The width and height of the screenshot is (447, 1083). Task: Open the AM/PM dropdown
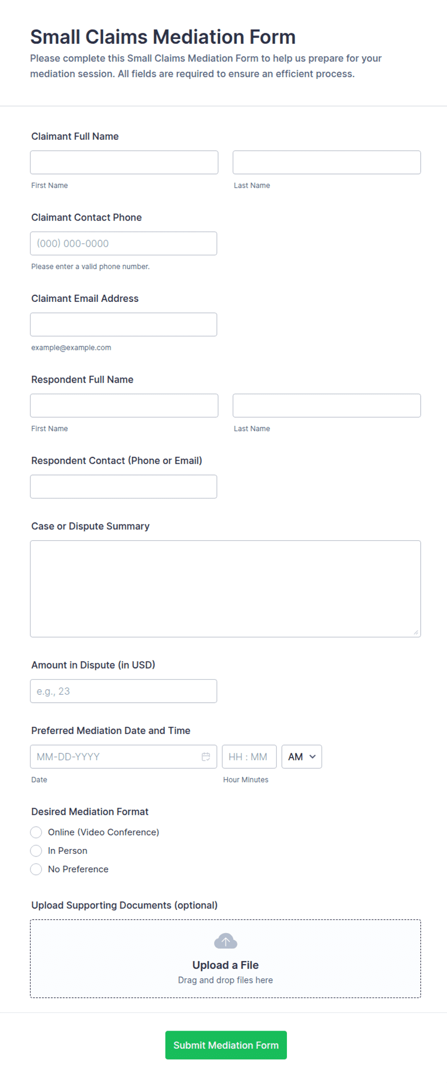coord(302,757)
